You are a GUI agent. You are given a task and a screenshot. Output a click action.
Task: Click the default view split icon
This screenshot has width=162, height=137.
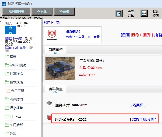point(144,13)
